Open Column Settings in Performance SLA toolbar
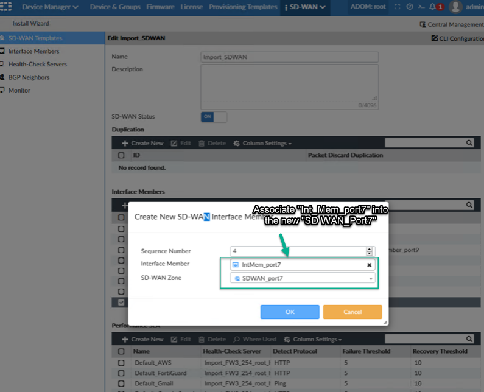Screen dimensions: 484x392 313,339
